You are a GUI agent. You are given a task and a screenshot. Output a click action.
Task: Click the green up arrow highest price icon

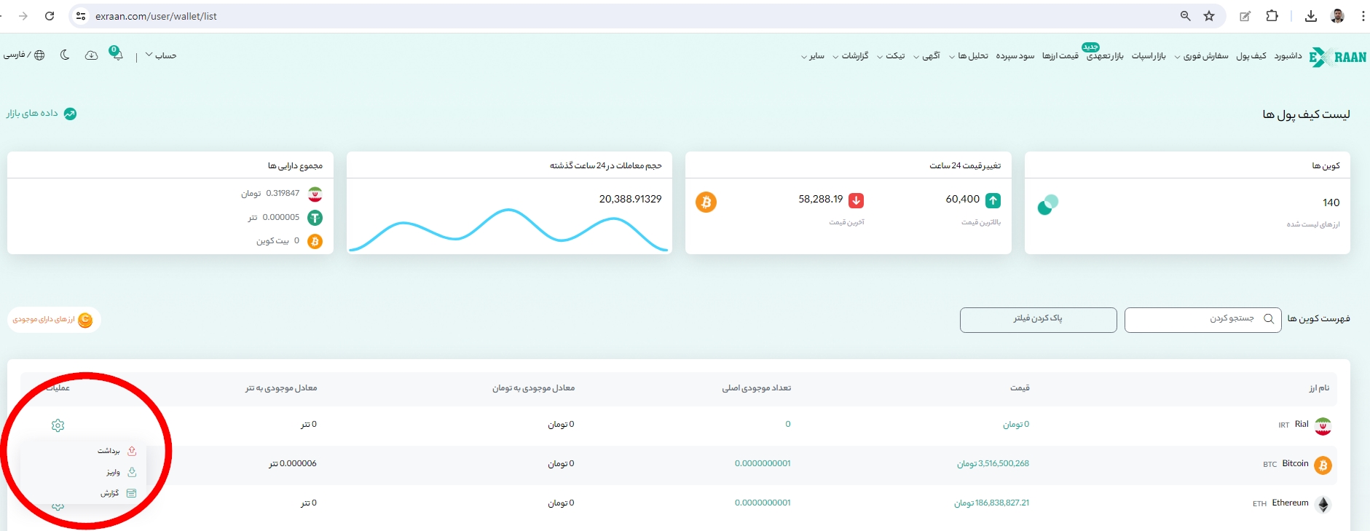point(993,200)
